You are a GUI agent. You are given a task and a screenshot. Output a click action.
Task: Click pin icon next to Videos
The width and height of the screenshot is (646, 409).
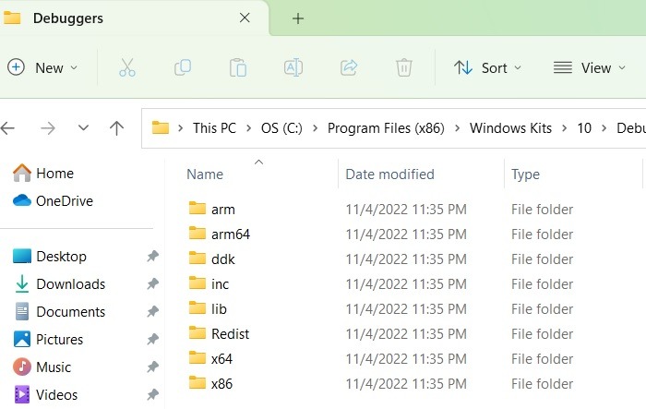click(x=153, y=394)
